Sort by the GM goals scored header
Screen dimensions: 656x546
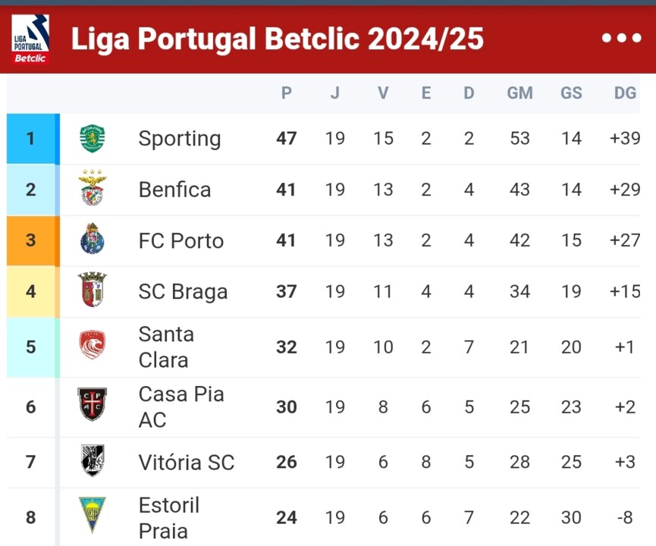click(x=519, y=93)
